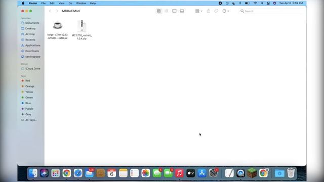Click the date and time in menu bar
This screenshot has width=324, height=182.
[291, 3]
